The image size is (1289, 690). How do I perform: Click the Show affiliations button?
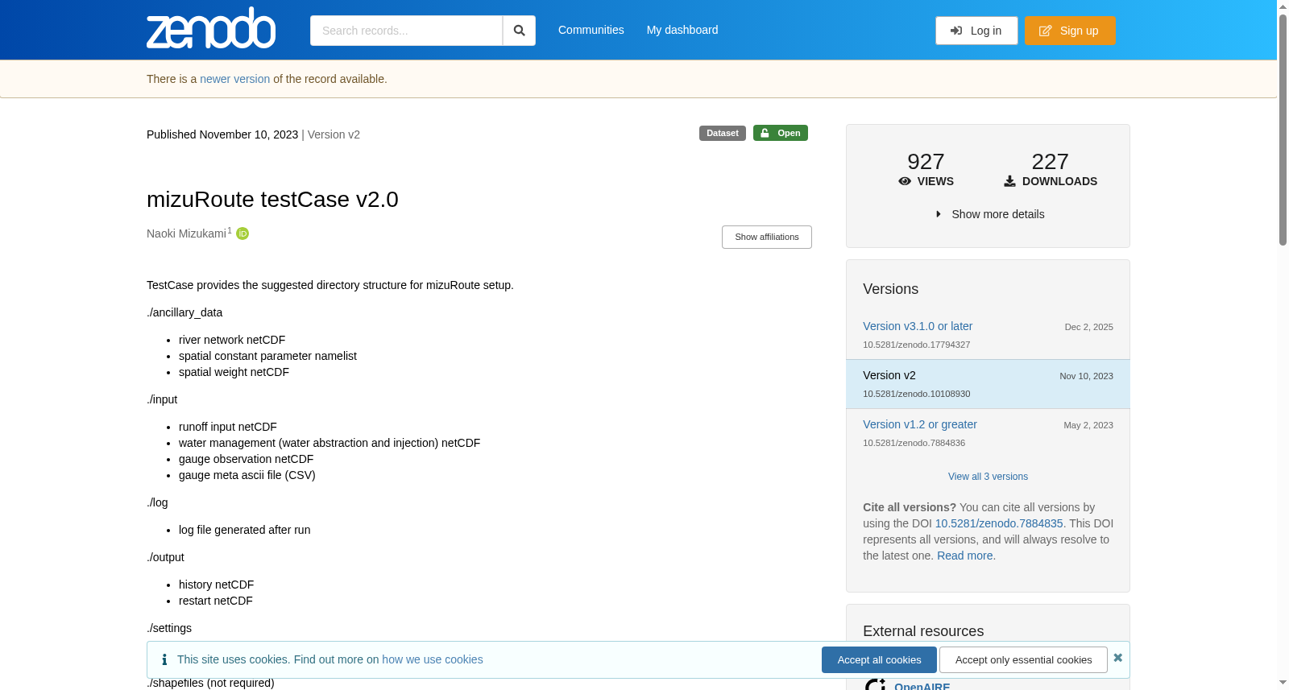pyautogui.click(x=767, y=237)
